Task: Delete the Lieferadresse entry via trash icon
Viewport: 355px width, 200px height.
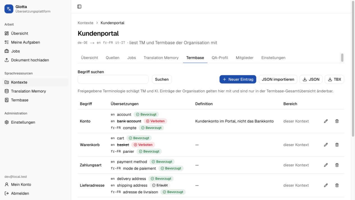Action: coord(337,185)
